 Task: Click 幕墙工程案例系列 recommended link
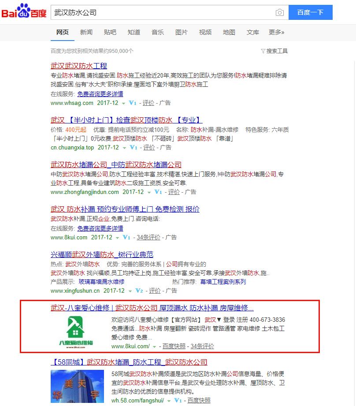223,282
